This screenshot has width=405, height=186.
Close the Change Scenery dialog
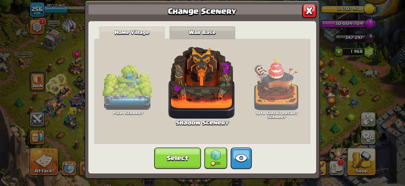(x=309, y=11)
